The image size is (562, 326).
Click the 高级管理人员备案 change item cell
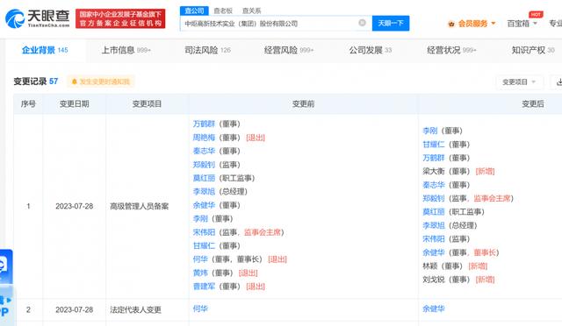tap(139, 207)
